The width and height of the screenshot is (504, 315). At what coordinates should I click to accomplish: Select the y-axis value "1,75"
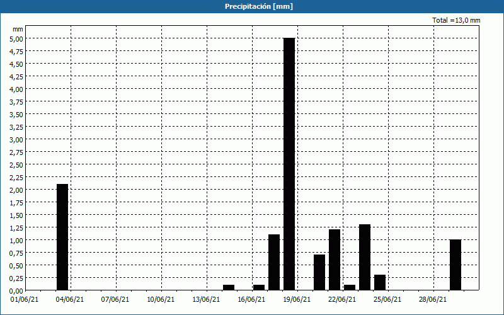tap(16, 202)
